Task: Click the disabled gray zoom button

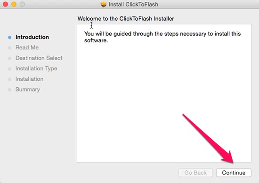Action: [22, 4]
